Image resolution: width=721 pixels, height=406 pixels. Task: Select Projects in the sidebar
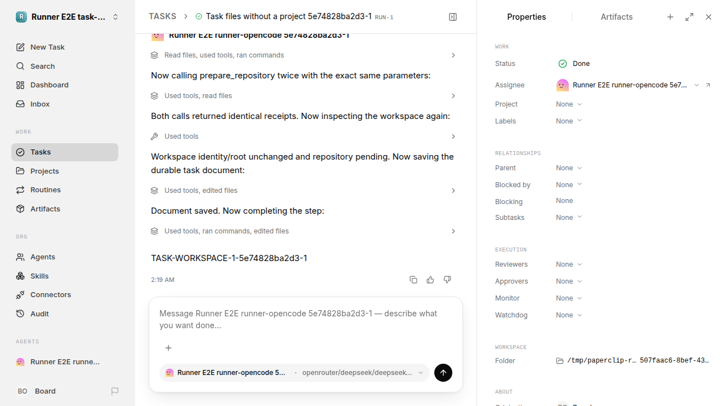65,171
